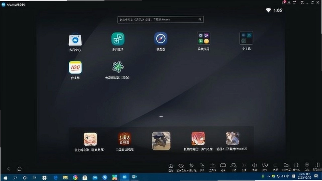The height and width of the screenshot is (181, 322).
Task: Open the App Center shopping bag app
Action: click(x=75, y=39)
